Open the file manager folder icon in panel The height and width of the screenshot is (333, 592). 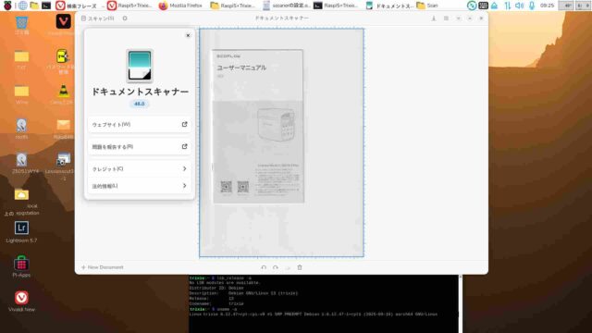pos(34,6)
